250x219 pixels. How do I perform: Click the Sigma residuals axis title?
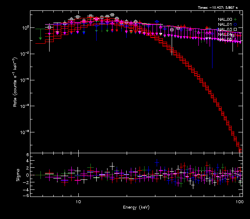pyautogui.click(x=17, y=175)
